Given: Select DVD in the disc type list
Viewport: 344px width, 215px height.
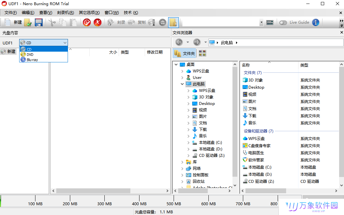Looking at the screenshot, I should coord(44,54).
